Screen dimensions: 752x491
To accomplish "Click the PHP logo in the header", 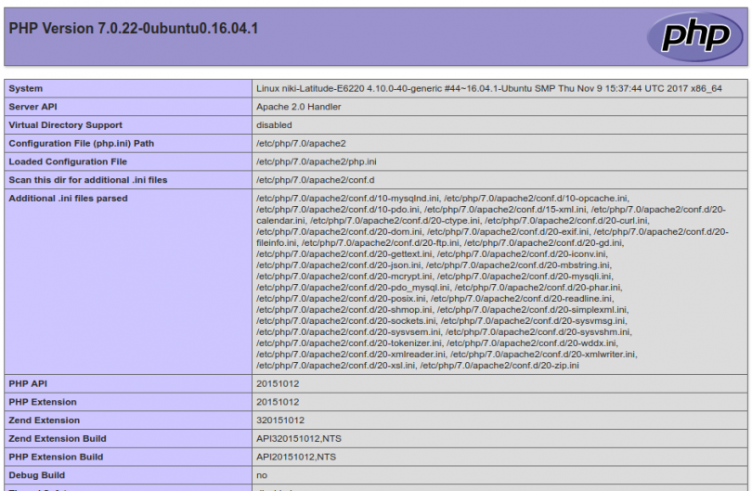I will pos(690,36).
